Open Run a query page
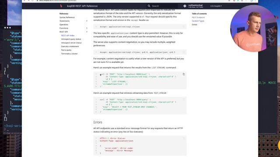 pyautogui.click(x=66, y=50)
